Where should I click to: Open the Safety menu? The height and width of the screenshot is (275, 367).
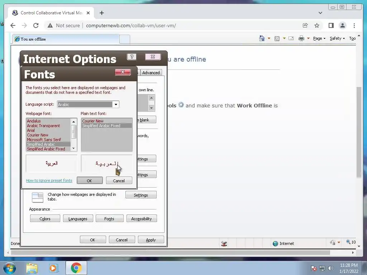point(337,39)
